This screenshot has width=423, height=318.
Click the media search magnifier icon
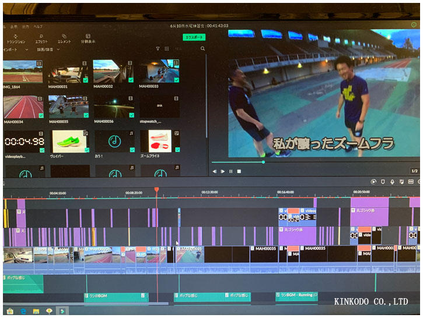tap(202, 49)
